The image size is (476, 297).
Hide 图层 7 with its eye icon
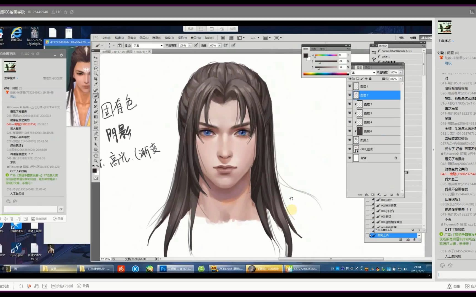click(350, 95)
